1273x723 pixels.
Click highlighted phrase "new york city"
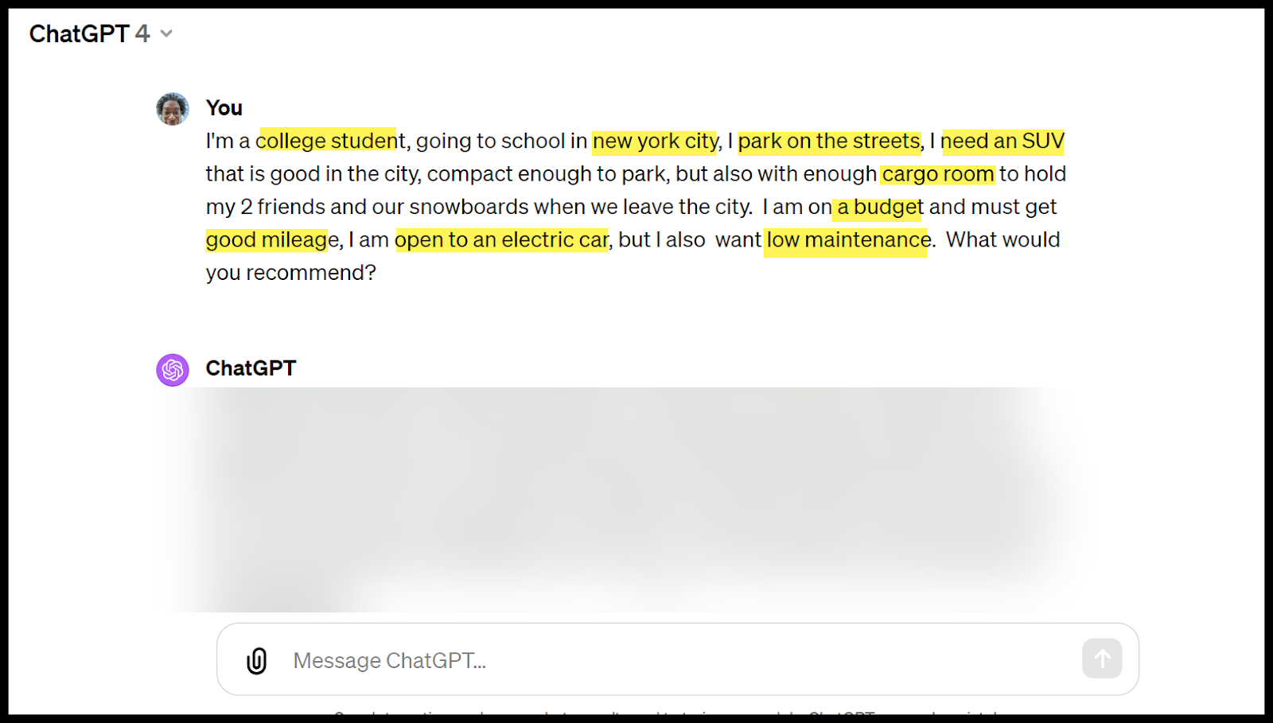click(655, 141)
